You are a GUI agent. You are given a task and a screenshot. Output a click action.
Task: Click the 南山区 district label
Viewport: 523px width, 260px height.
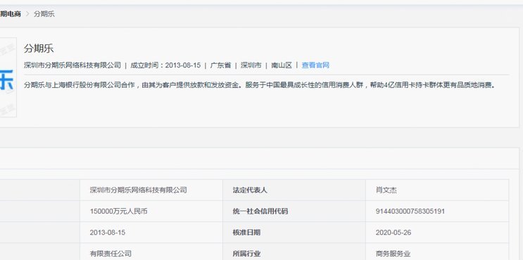(x=282, y=65)
